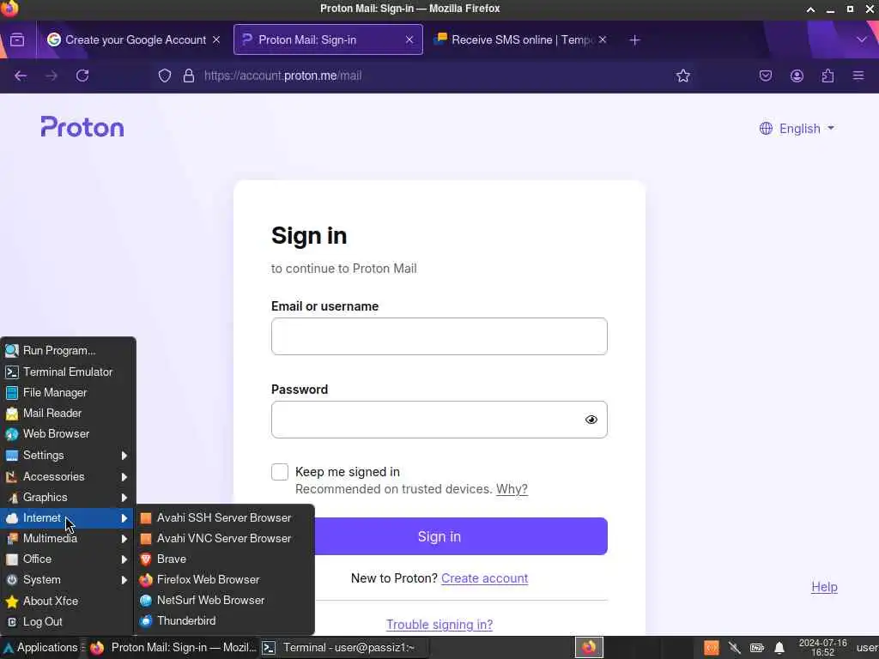Launch Web Browser menu entry
The width and height of the screenshot is (879, 659).
click(x=68, y=433)
